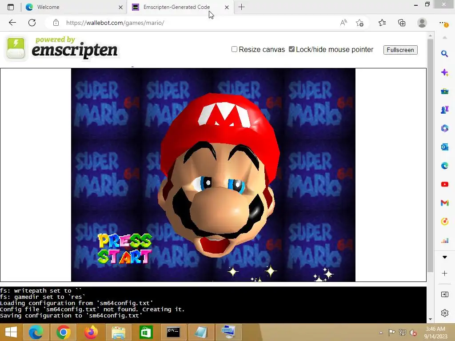Open the equalizer bars icon in sidebar
455x341 pixels.
[444, 240]
